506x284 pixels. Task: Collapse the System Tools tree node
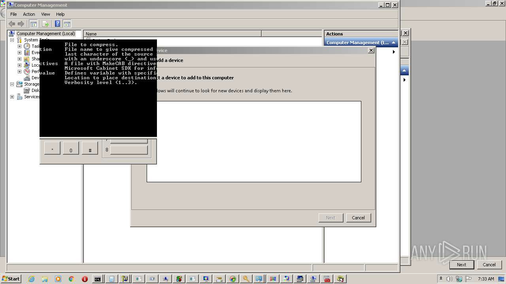point(12,40)
